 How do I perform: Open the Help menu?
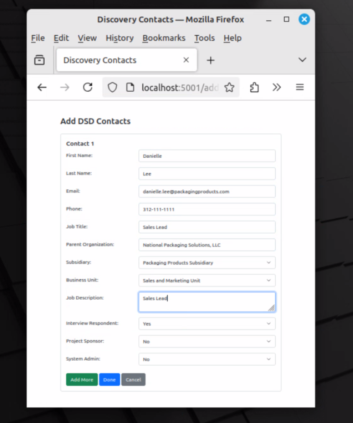(232, 38)
